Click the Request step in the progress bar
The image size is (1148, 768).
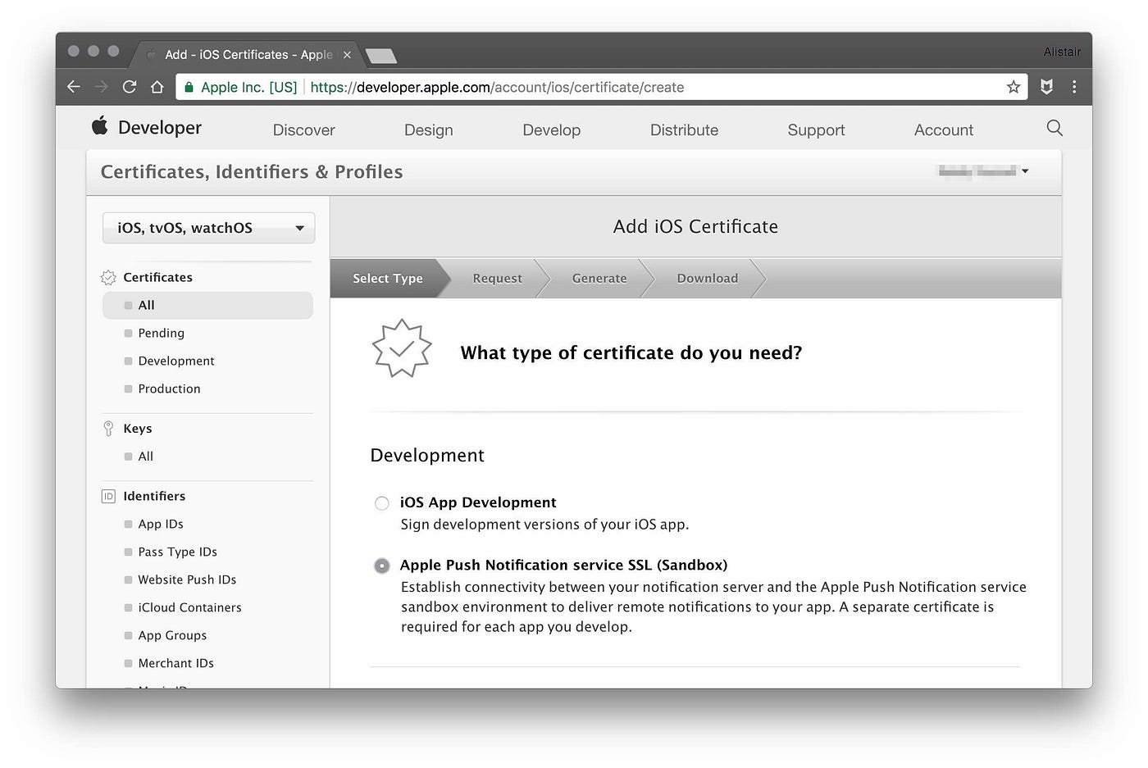tap(497, 278)
